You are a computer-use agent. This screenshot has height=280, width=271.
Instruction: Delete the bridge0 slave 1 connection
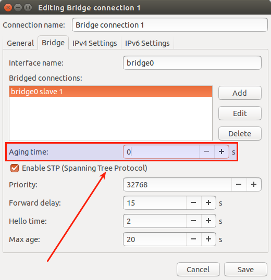tap(240, 134)
